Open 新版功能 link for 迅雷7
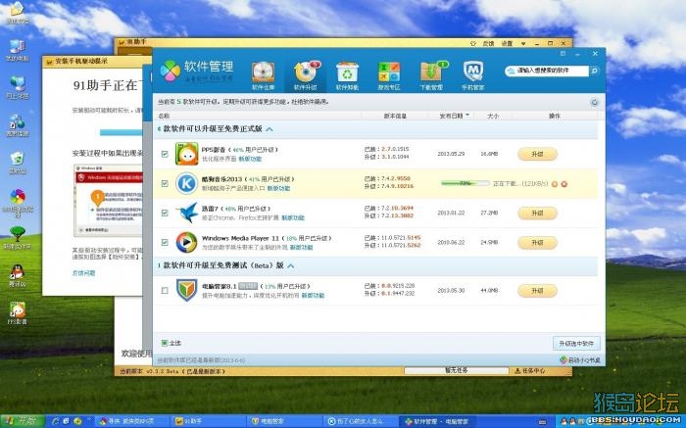The width and height of the screenshot is (686, 428). tap(293, 217)
